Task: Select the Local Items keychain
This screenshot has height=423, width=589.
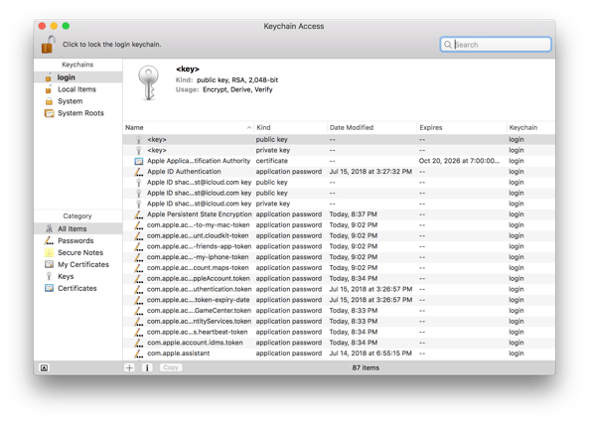Action: (77, 89)
